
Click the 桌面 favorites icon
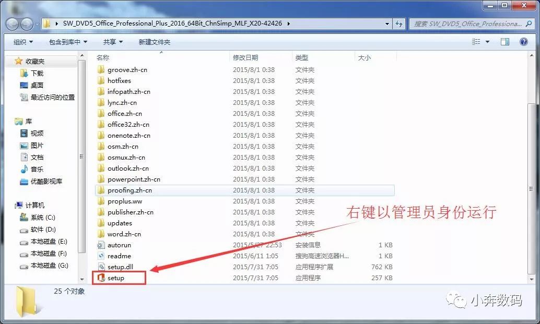point(24,85)
